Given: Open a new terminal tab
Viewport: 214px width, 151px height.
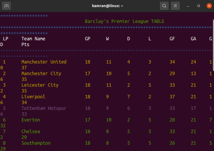Looking at the screenshot, I should [6, 6].
